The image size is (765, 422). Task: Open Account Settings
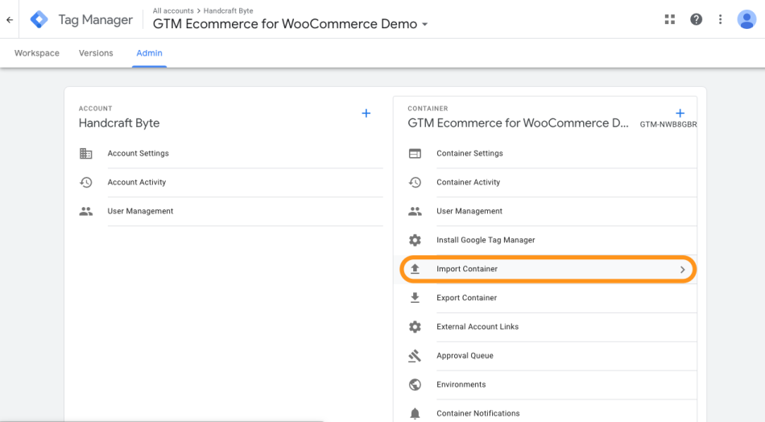(138, 154)
